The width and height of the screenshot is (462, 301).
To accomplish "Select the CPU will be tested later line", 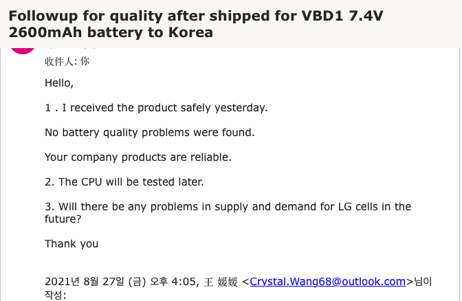I will tap(124, 182).
